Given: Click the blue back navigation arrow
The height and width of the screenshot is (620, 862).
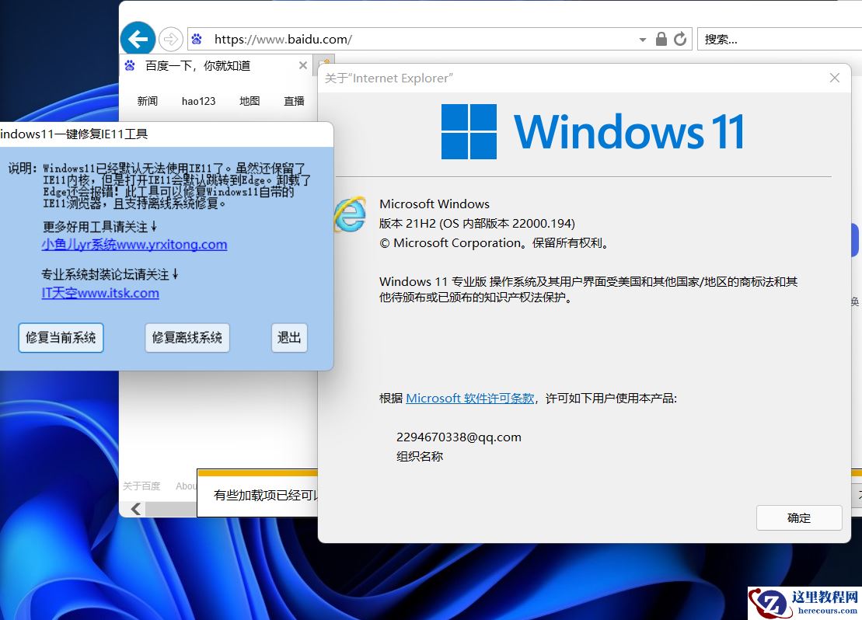Looking at the screenshot, I should 138,38.
